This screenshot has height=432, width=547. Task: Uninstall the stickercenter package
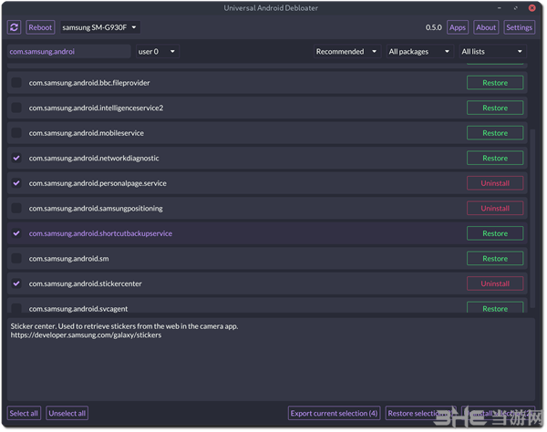point(495,283)
